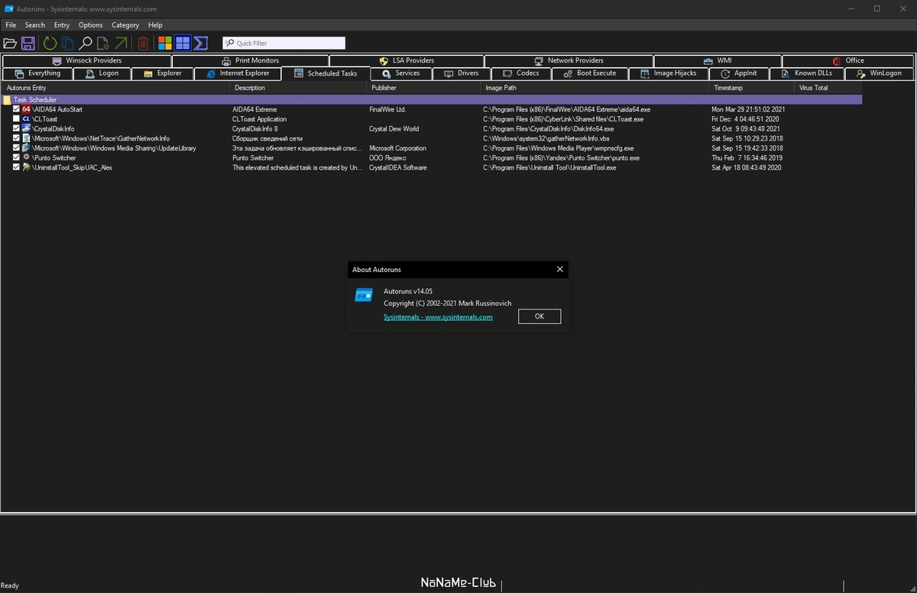Toggle hide Windows entries blue logo icon

pyautogui.click(x=183, y=44)
